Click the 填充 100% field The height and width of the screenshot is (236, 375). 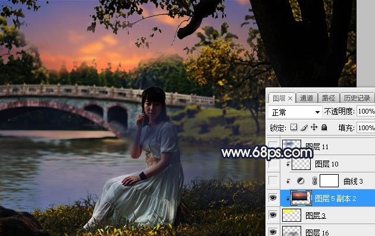pyautogui.click(x=365, y=128)
